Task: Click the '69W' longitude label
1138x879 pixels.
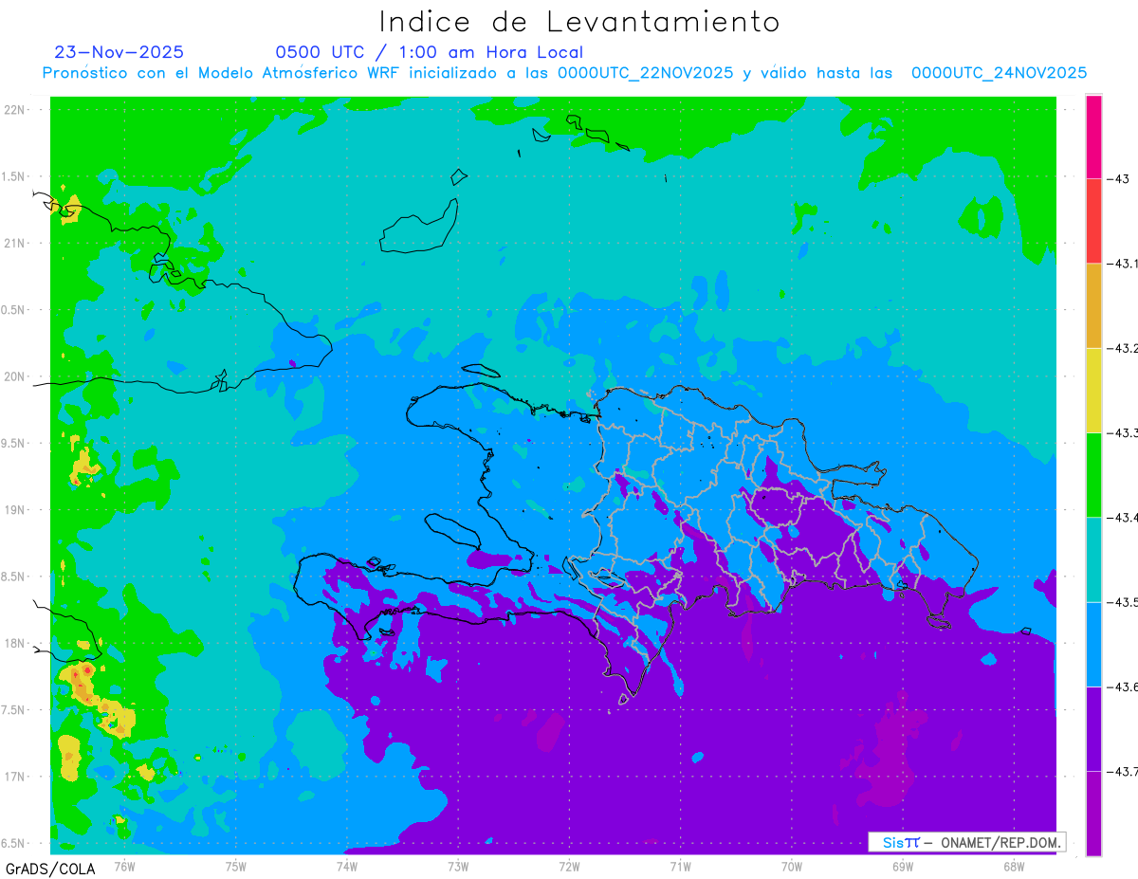Action: (x=903, y=866)
